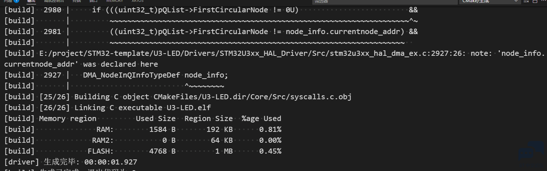This screenshot has width=547, height=171.
Task: Open the 调试控制台 tab
Action: pyautogui.click(x=54, y=1)
